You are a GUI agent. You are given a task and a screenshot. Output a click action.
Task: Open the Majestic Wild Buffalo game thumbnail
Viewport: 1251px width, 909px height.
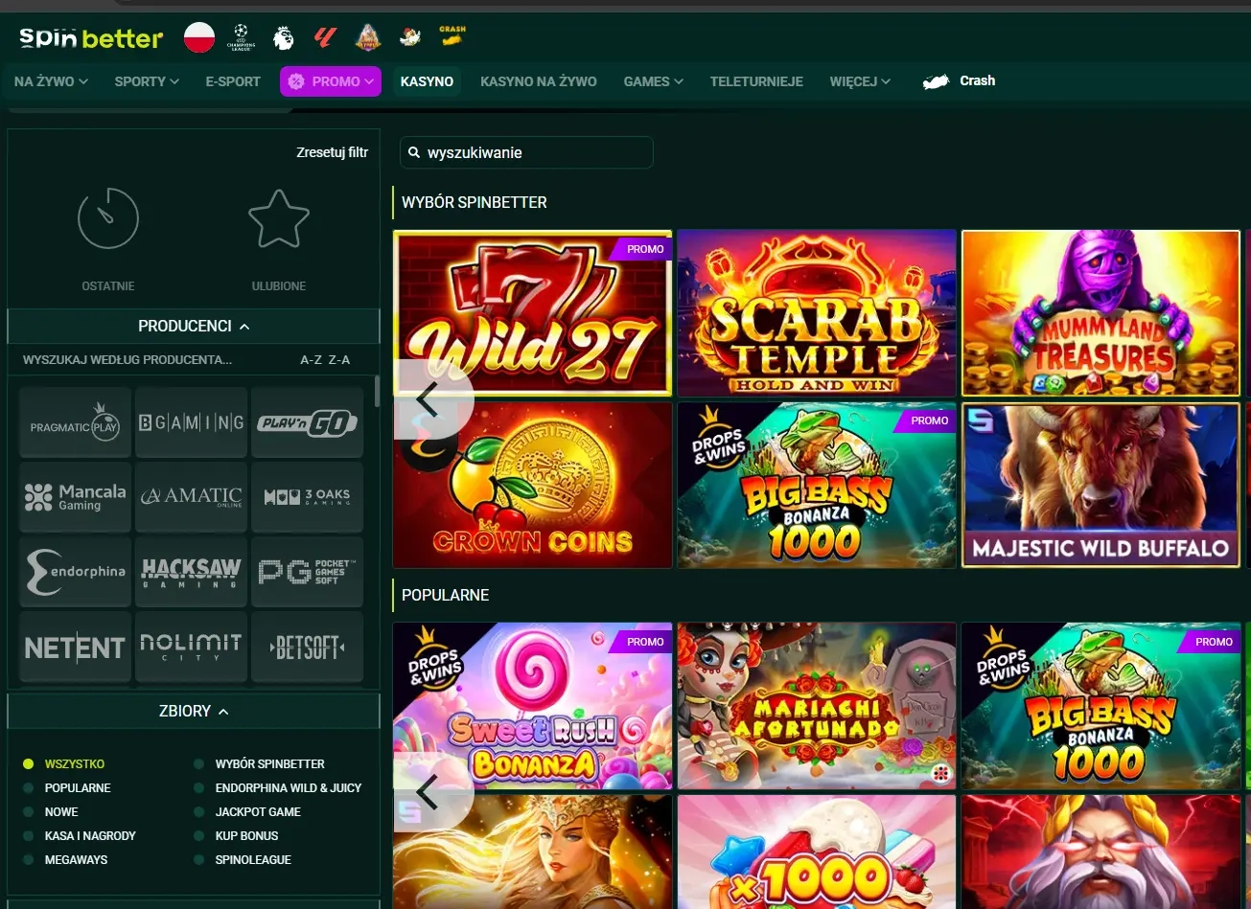pyautogui.click(x=1101, y=485)
